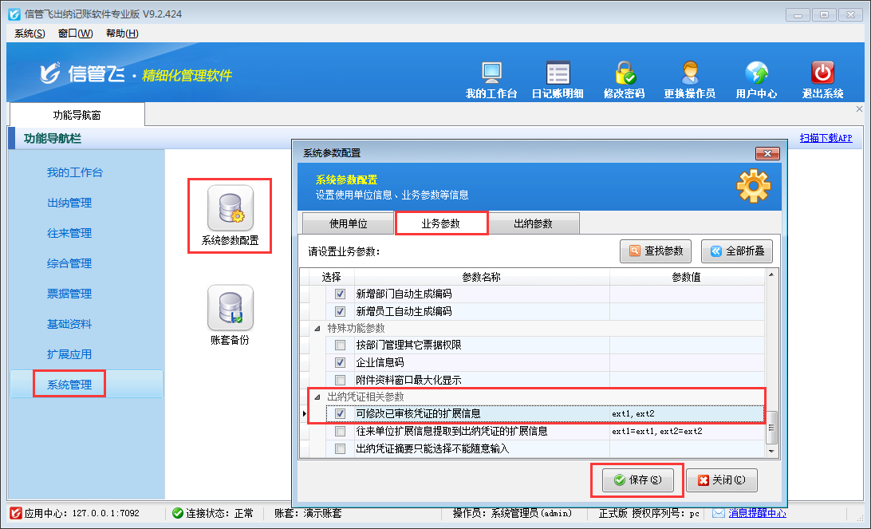Enable 按部门管理其它票据权限 checkbox
This screenshot has width=871, height=529.
[340, 345]
